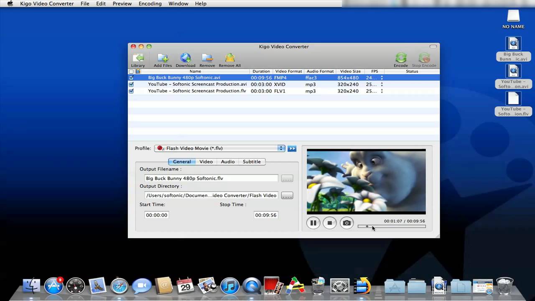Click FPS stepper on Screencast Production.avi row
Image resolution: width=535 pixels, height=301 pixels.
[x=382, y=84]
